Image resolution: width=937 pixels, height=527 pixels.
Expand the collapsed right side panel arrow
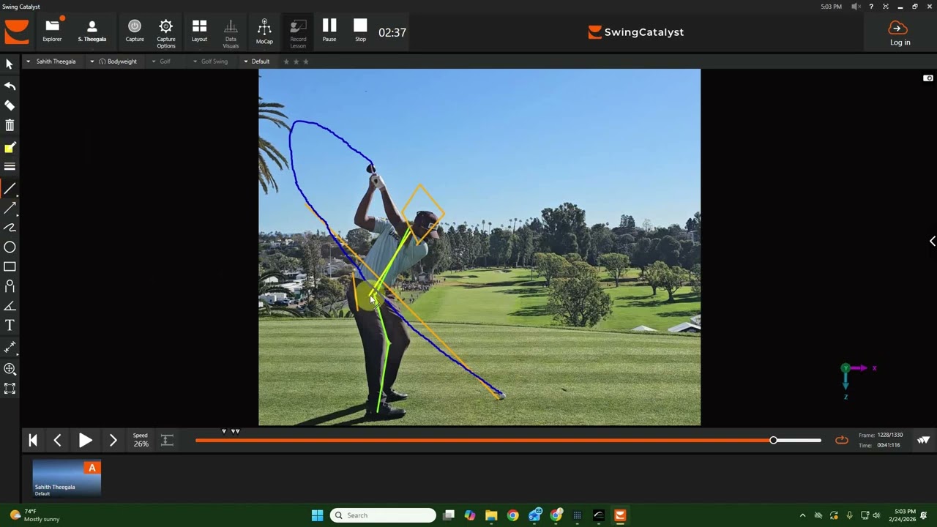[x=932, y=241]
